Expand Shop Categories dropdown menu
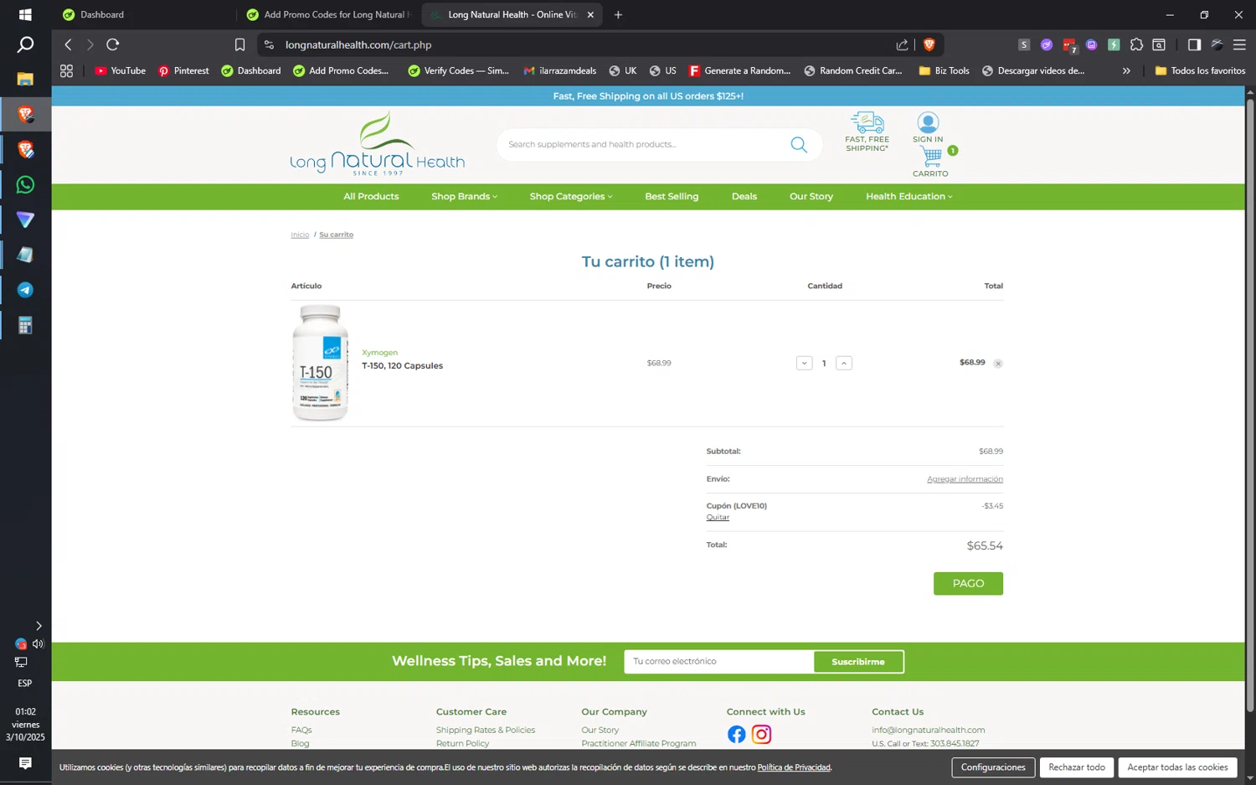This screenshot has width=1256, height=785. pyautogui.click(x=571, y=197)
